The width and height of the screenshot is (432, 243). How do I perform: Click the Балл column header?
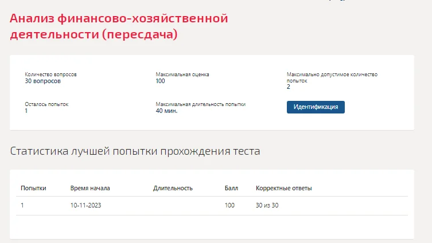(x=231, y=188)
